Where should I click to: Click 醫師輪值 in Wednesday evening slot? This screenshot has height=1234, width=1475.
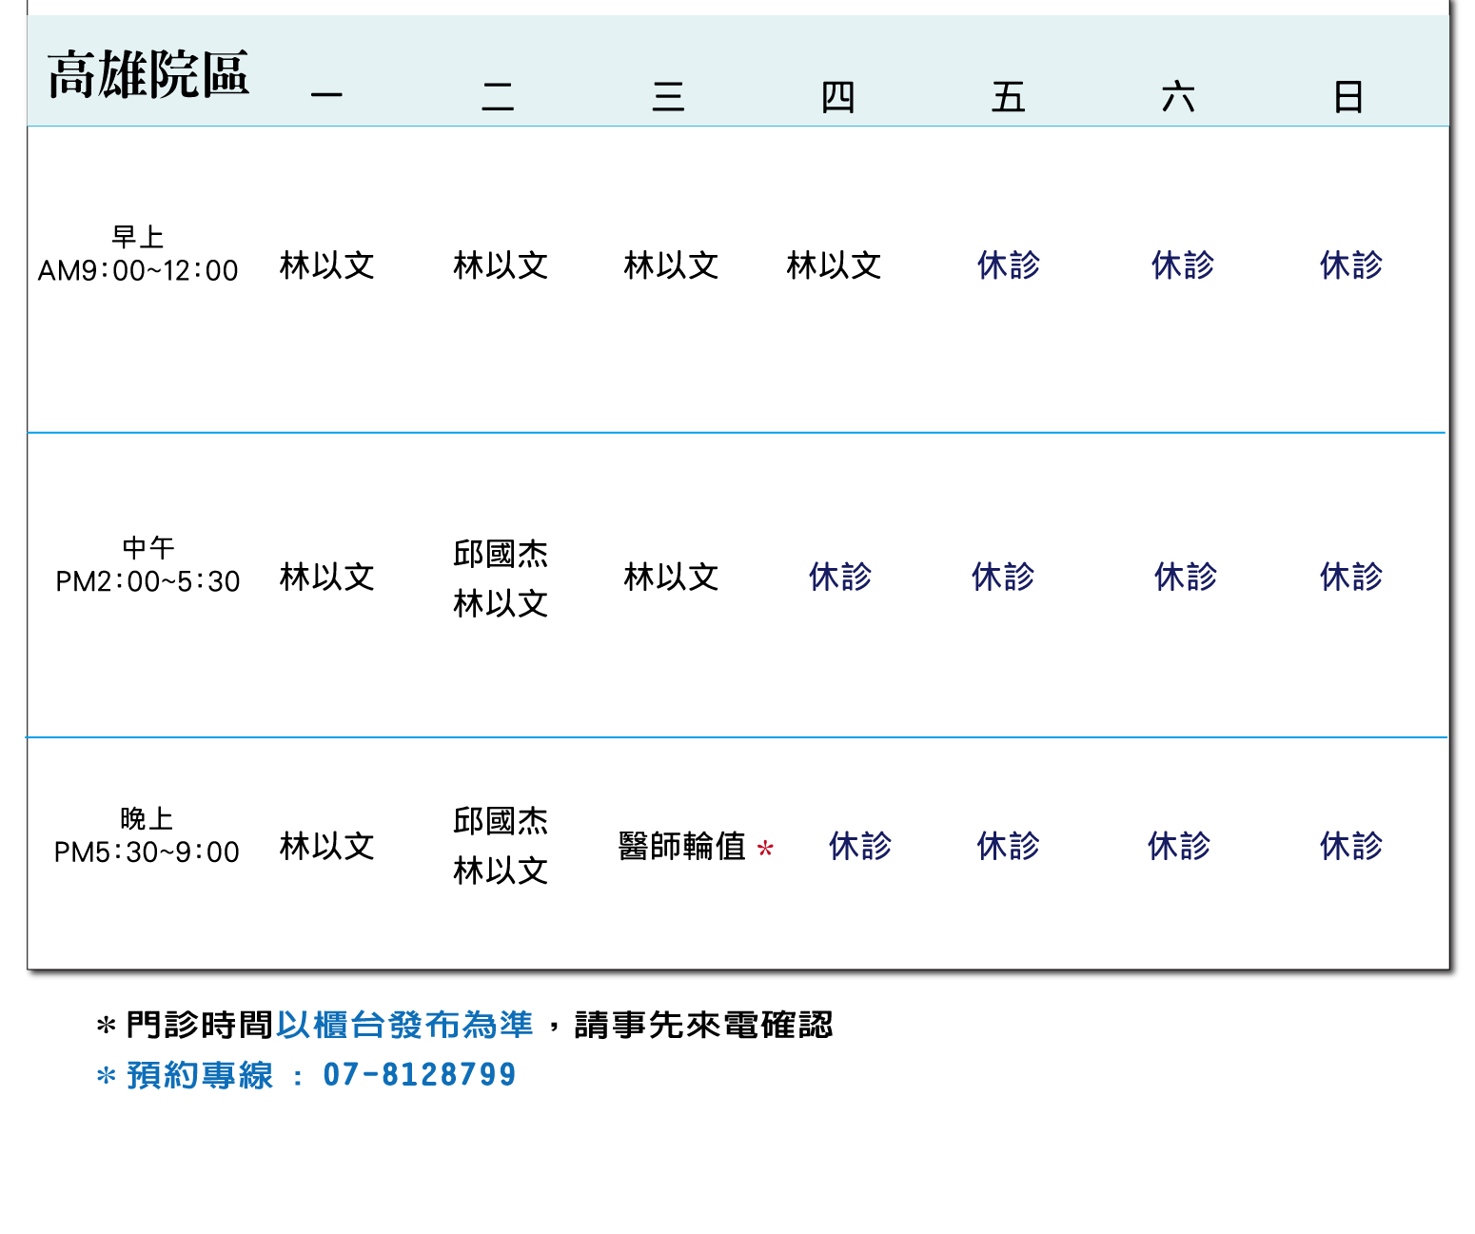click(681, 846)
